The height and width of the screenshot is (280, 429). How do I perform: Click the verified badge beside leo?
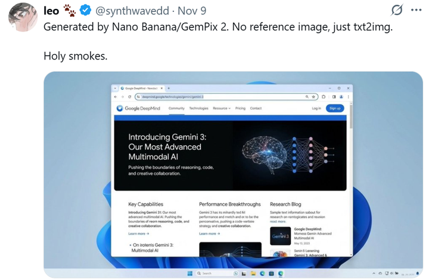tap(85, 11)
